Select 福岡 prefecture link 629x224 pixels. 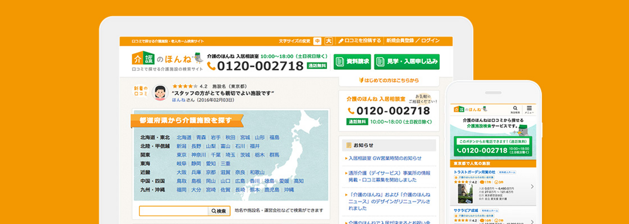(x=181, y=190)
